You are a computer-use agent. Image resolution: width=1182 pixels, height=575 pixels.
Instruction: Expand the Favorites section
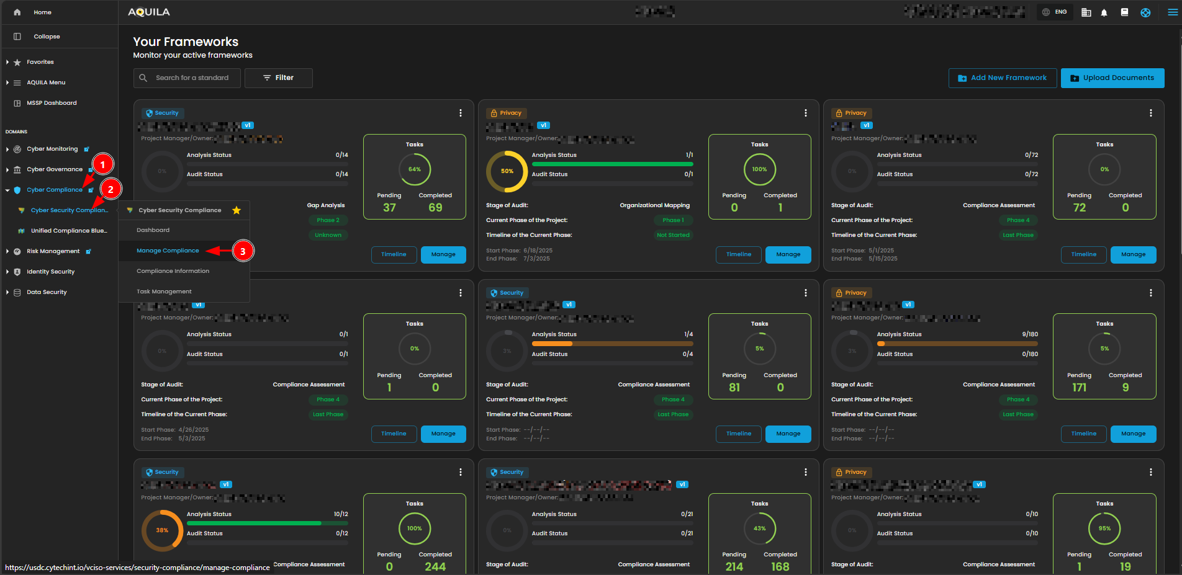(7, 62)
